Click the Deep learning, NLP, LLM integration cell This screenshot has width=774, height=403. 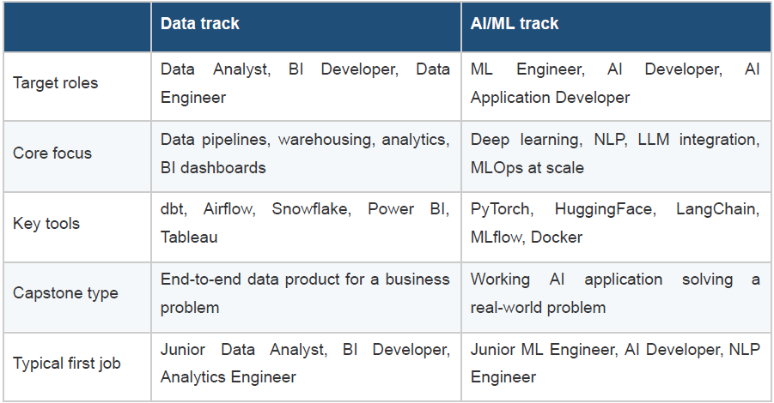pyautogui.click(x=616, y=157)
